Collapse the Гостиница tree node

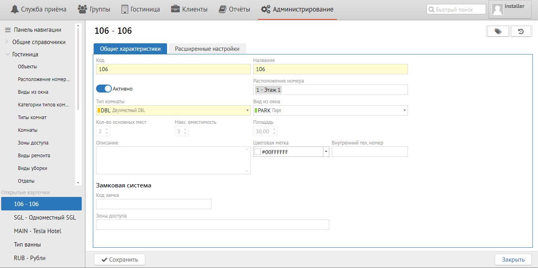[x=7, y=54]
